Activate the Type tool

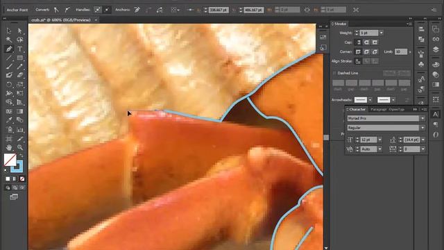point(20,49)
